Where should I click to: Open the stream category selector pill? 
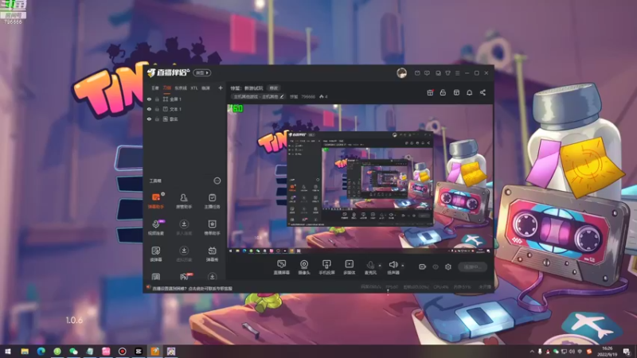click(x=258, y=96)
